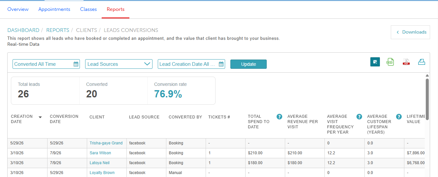
Task: Select conversion date 7/9/26 in Latoya Neil row
Action: tap(55, 163)
